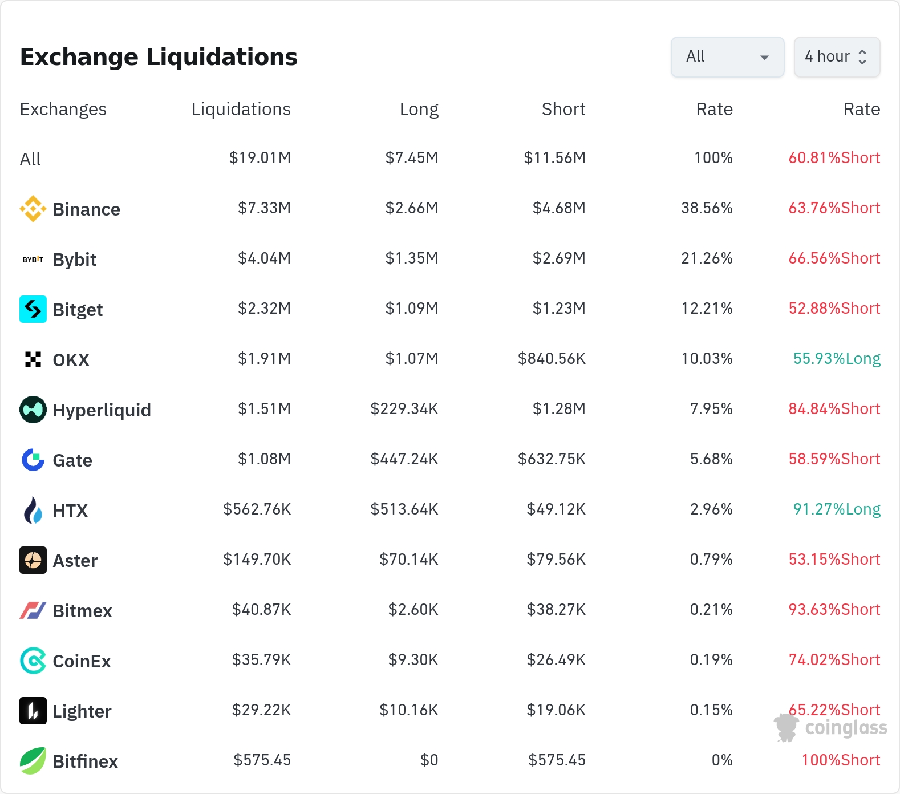
Task: Click the HTX flame logo icon
Action: [33, 510]
